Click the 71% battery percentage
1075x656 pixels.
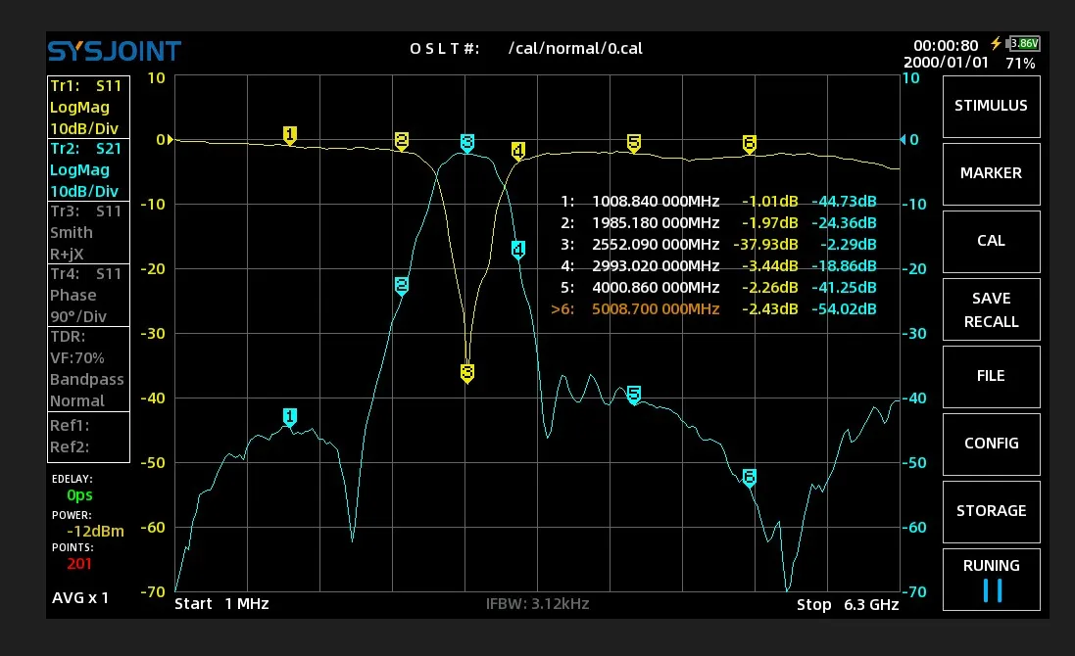(x=1020, y=64)
